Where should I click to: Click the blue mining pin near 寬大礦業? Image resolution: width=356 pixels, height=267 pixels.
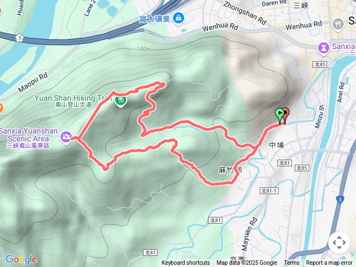coord(179,18)
